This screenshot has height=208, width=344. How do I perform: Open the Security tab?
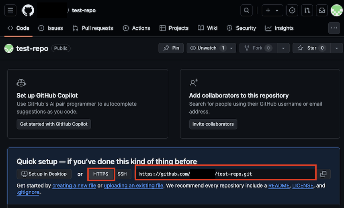[x=242, y=28]
